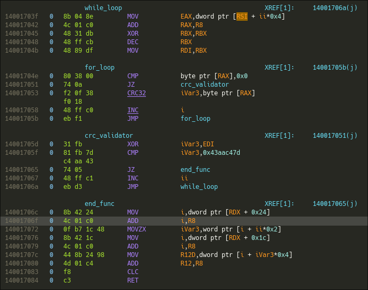The width and height of the screenshot is (368, 290).
Task: Follow the XREF link 14001706a(j)
Action: 334,8
